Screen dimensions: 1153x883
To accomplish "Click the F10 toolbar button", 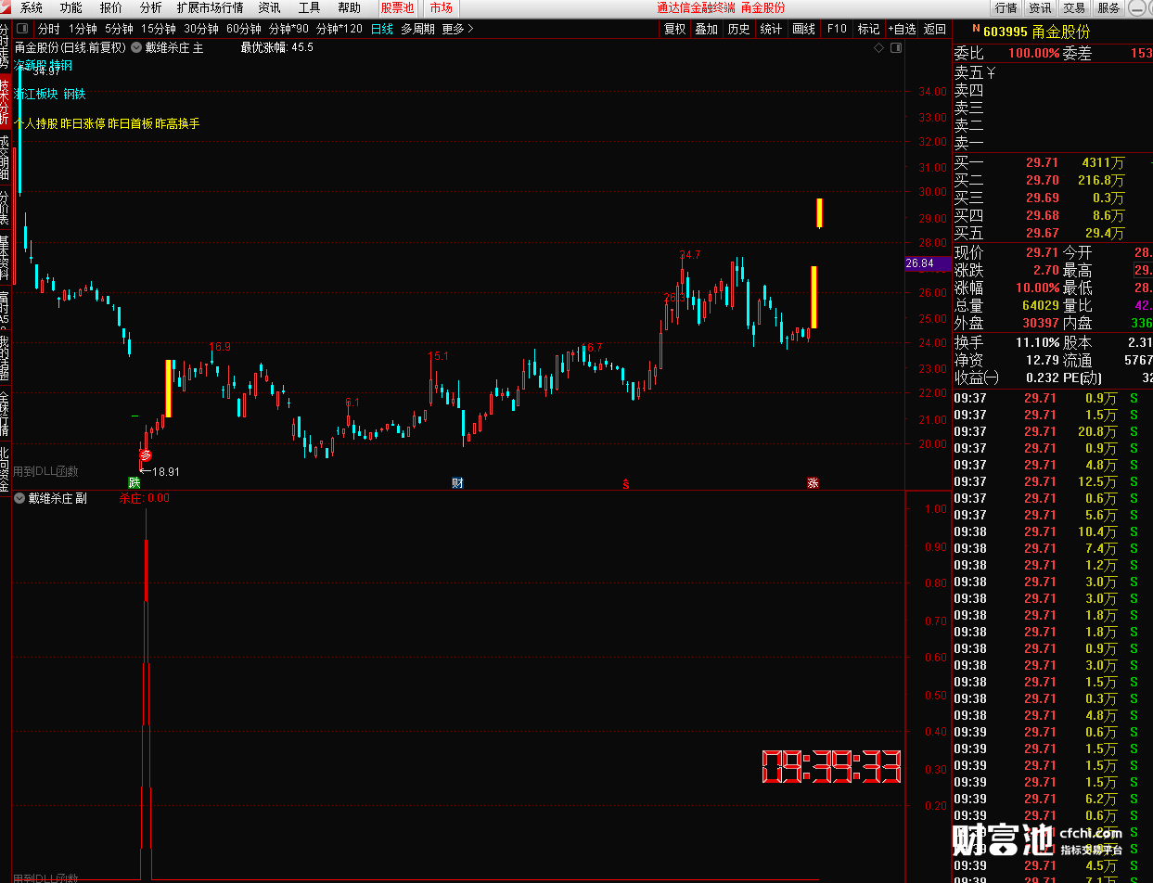I will tap(837, 29).
